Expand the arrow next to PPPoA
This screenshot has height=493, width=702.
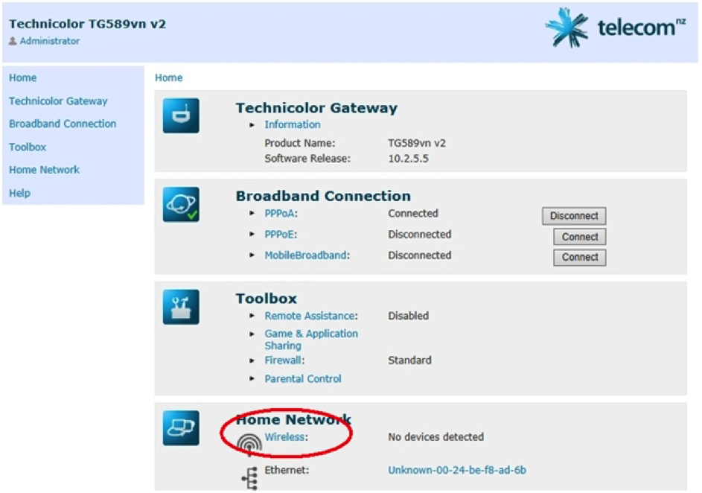point(253,214)
